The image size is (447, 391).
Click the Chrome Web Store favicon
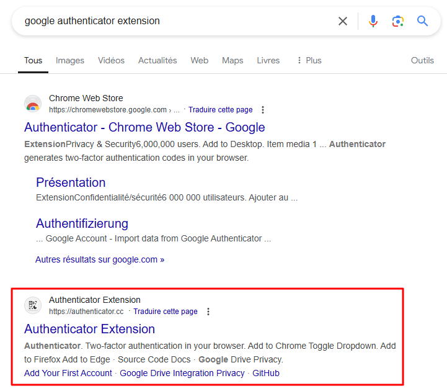coord(33,104)
